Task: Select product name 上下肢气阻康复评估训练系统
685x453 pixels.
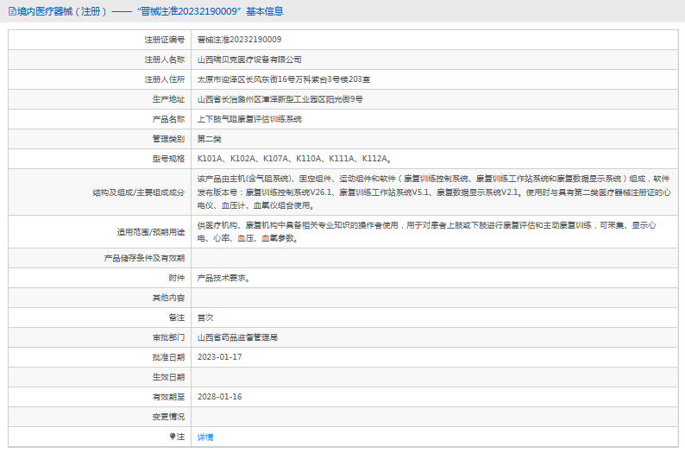Action: coord(249,119)
